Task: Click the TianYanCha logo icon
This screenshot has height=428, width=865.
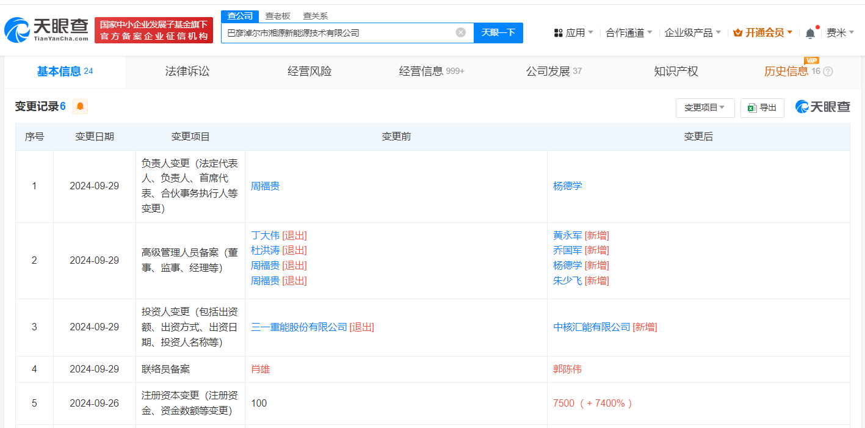Action: [x=17, y=29]
